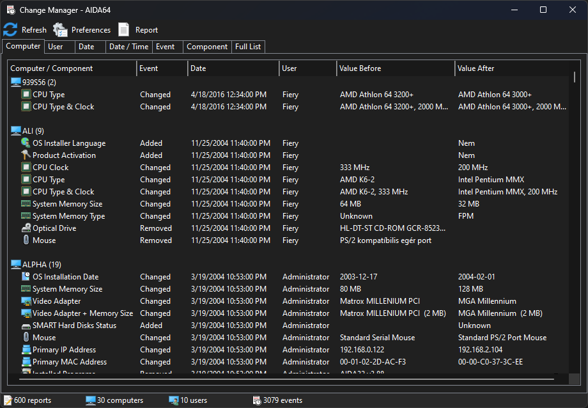Open the Date / Time tab
Screen dimensions: 588x408
tap(128, 47)
